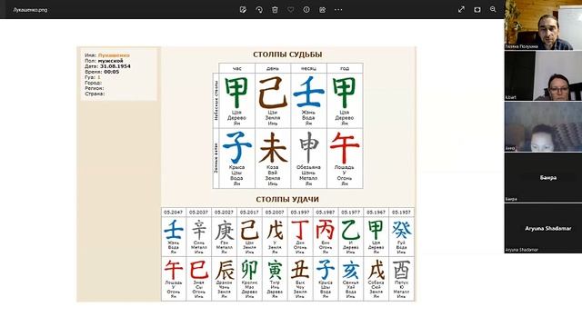Click the blue Water stem in month column
The height and width of the screenshot is (327, 582).
(308, 93)
